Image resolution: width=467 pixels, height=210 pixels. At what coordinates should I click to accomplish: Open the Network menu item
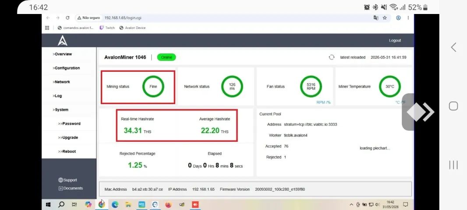[61, 82]
